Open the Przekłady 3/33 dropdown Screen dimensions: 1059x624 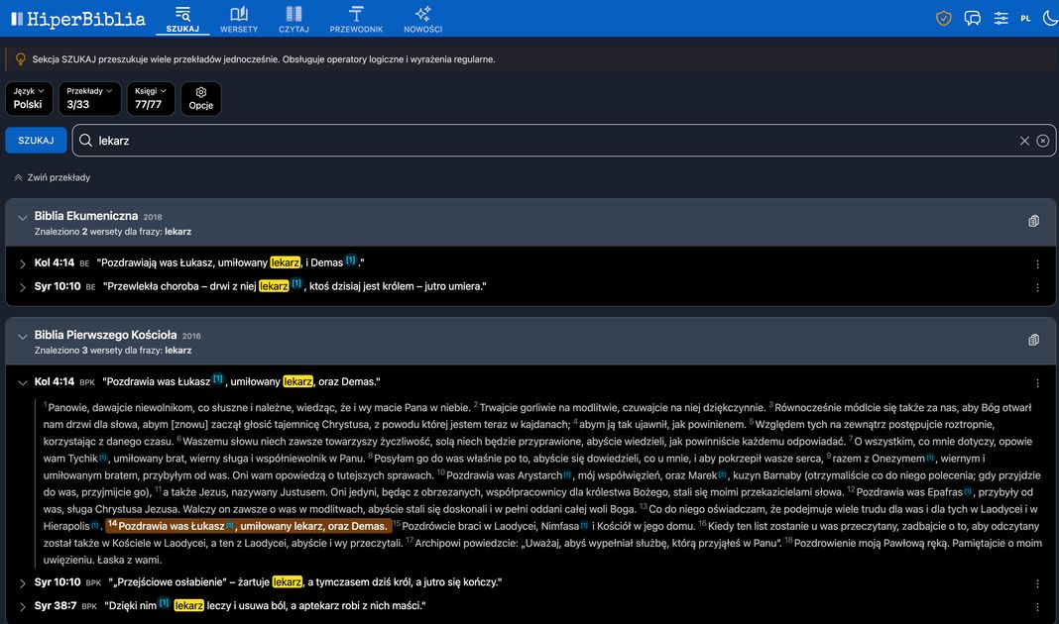[89, 98]
